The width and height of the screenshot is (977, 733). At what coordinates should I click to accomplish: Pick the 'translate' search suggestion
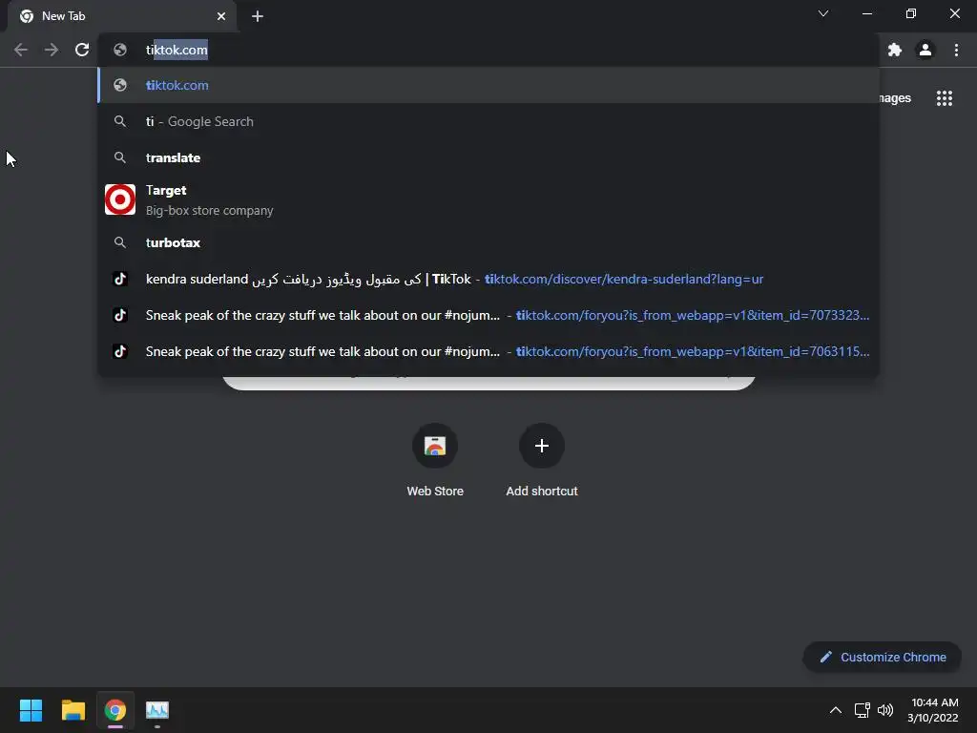pyautogui.click(x=488, y=157)
